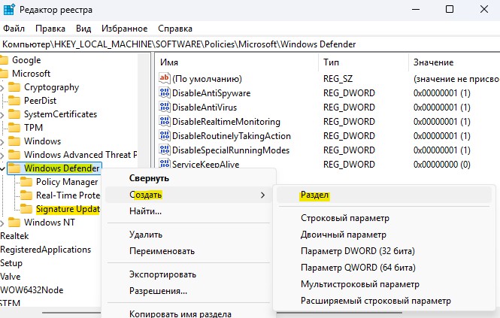Expand the Cryptography tree node
Screen dimensions: 500x318
[x=2, y=87]
